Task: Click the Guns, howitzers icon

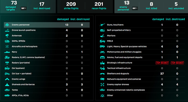Action: pos(102,25)
